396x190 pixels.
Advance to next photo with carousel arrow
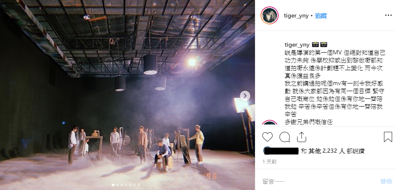coord(245,96)
